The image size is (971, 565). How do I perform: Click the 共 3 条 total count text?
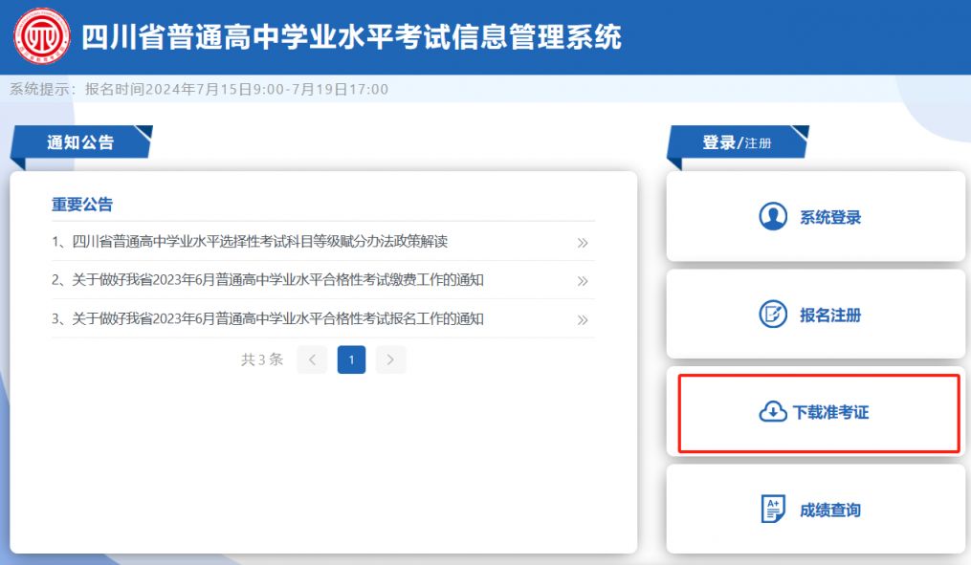[x=262, y=359]
